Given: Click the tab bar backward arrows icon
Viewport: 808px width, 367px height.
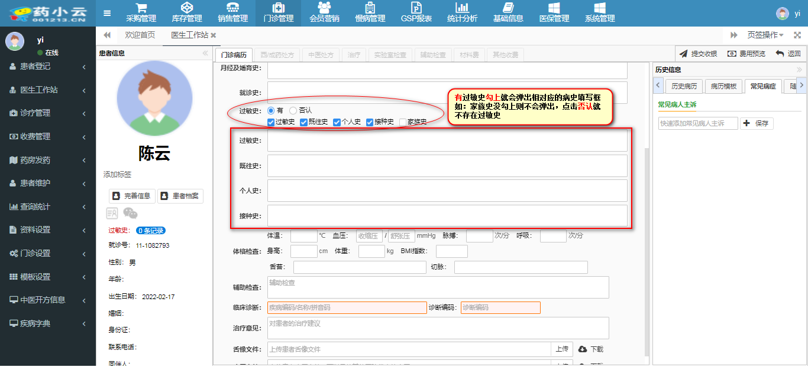Looking at the screenshot, I should click(x=107, y=35).
